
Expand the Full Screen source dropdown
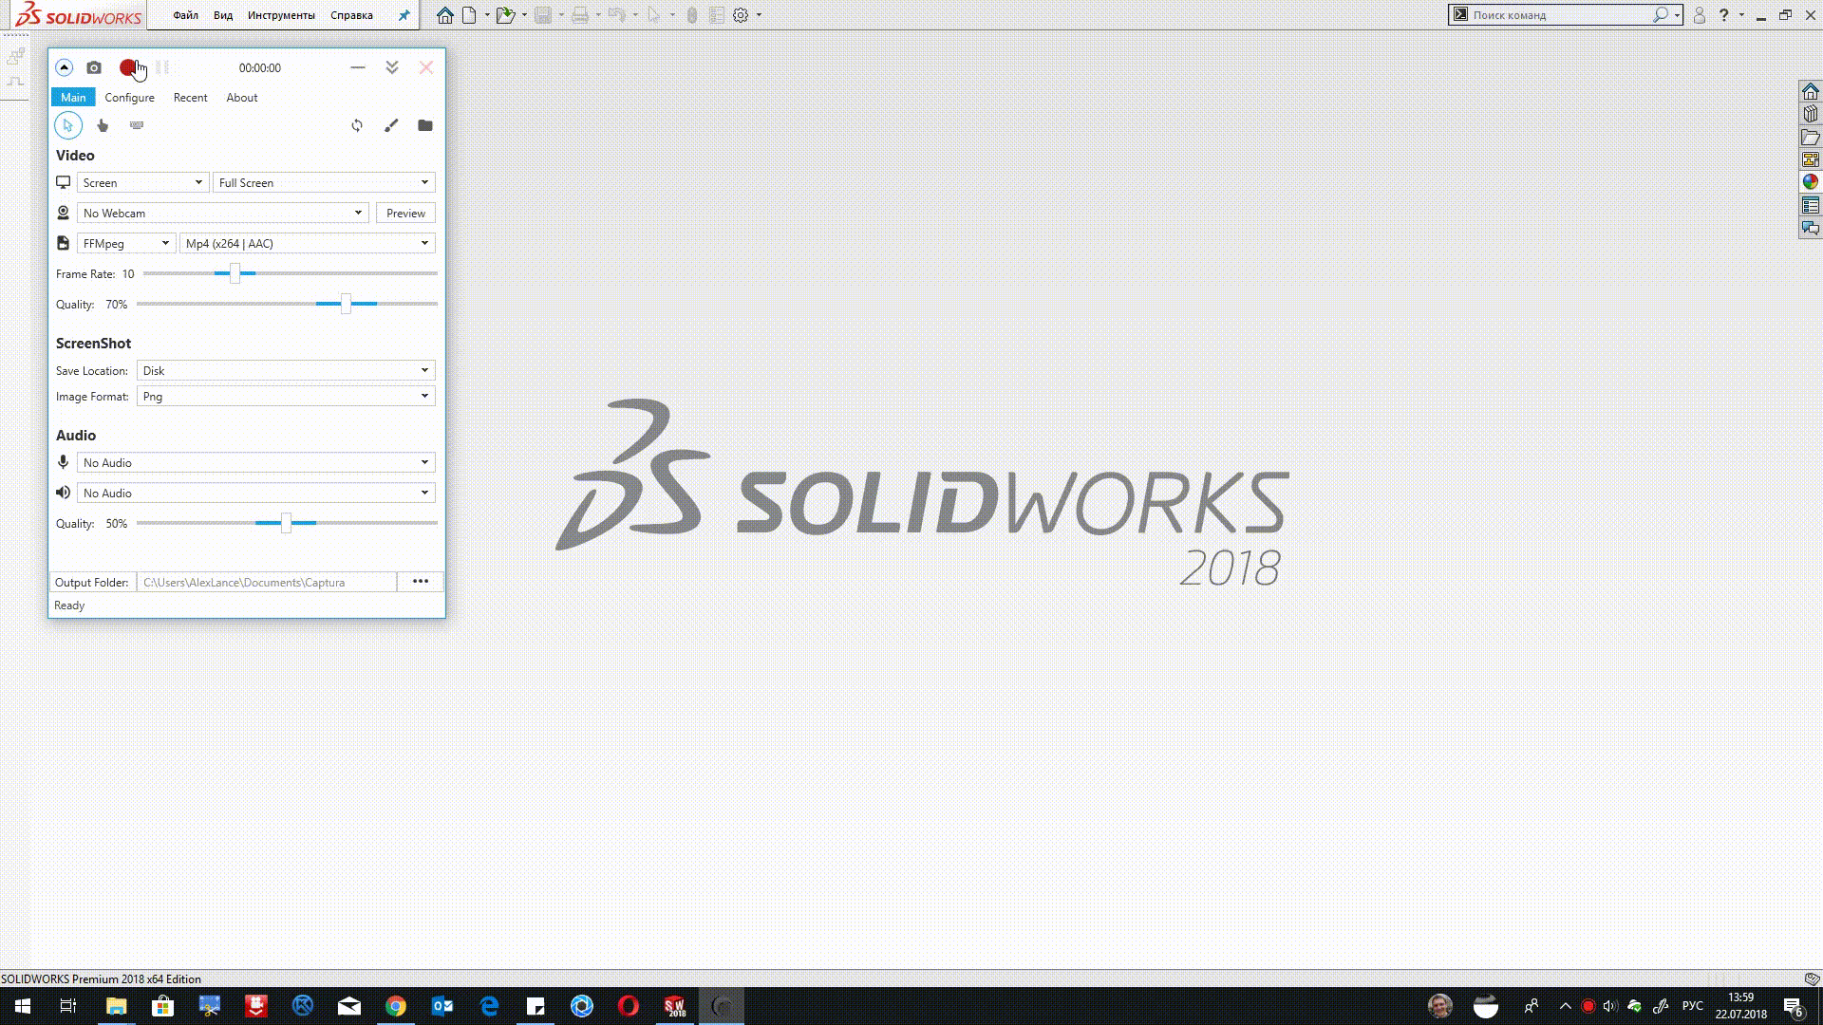[324, 182]
